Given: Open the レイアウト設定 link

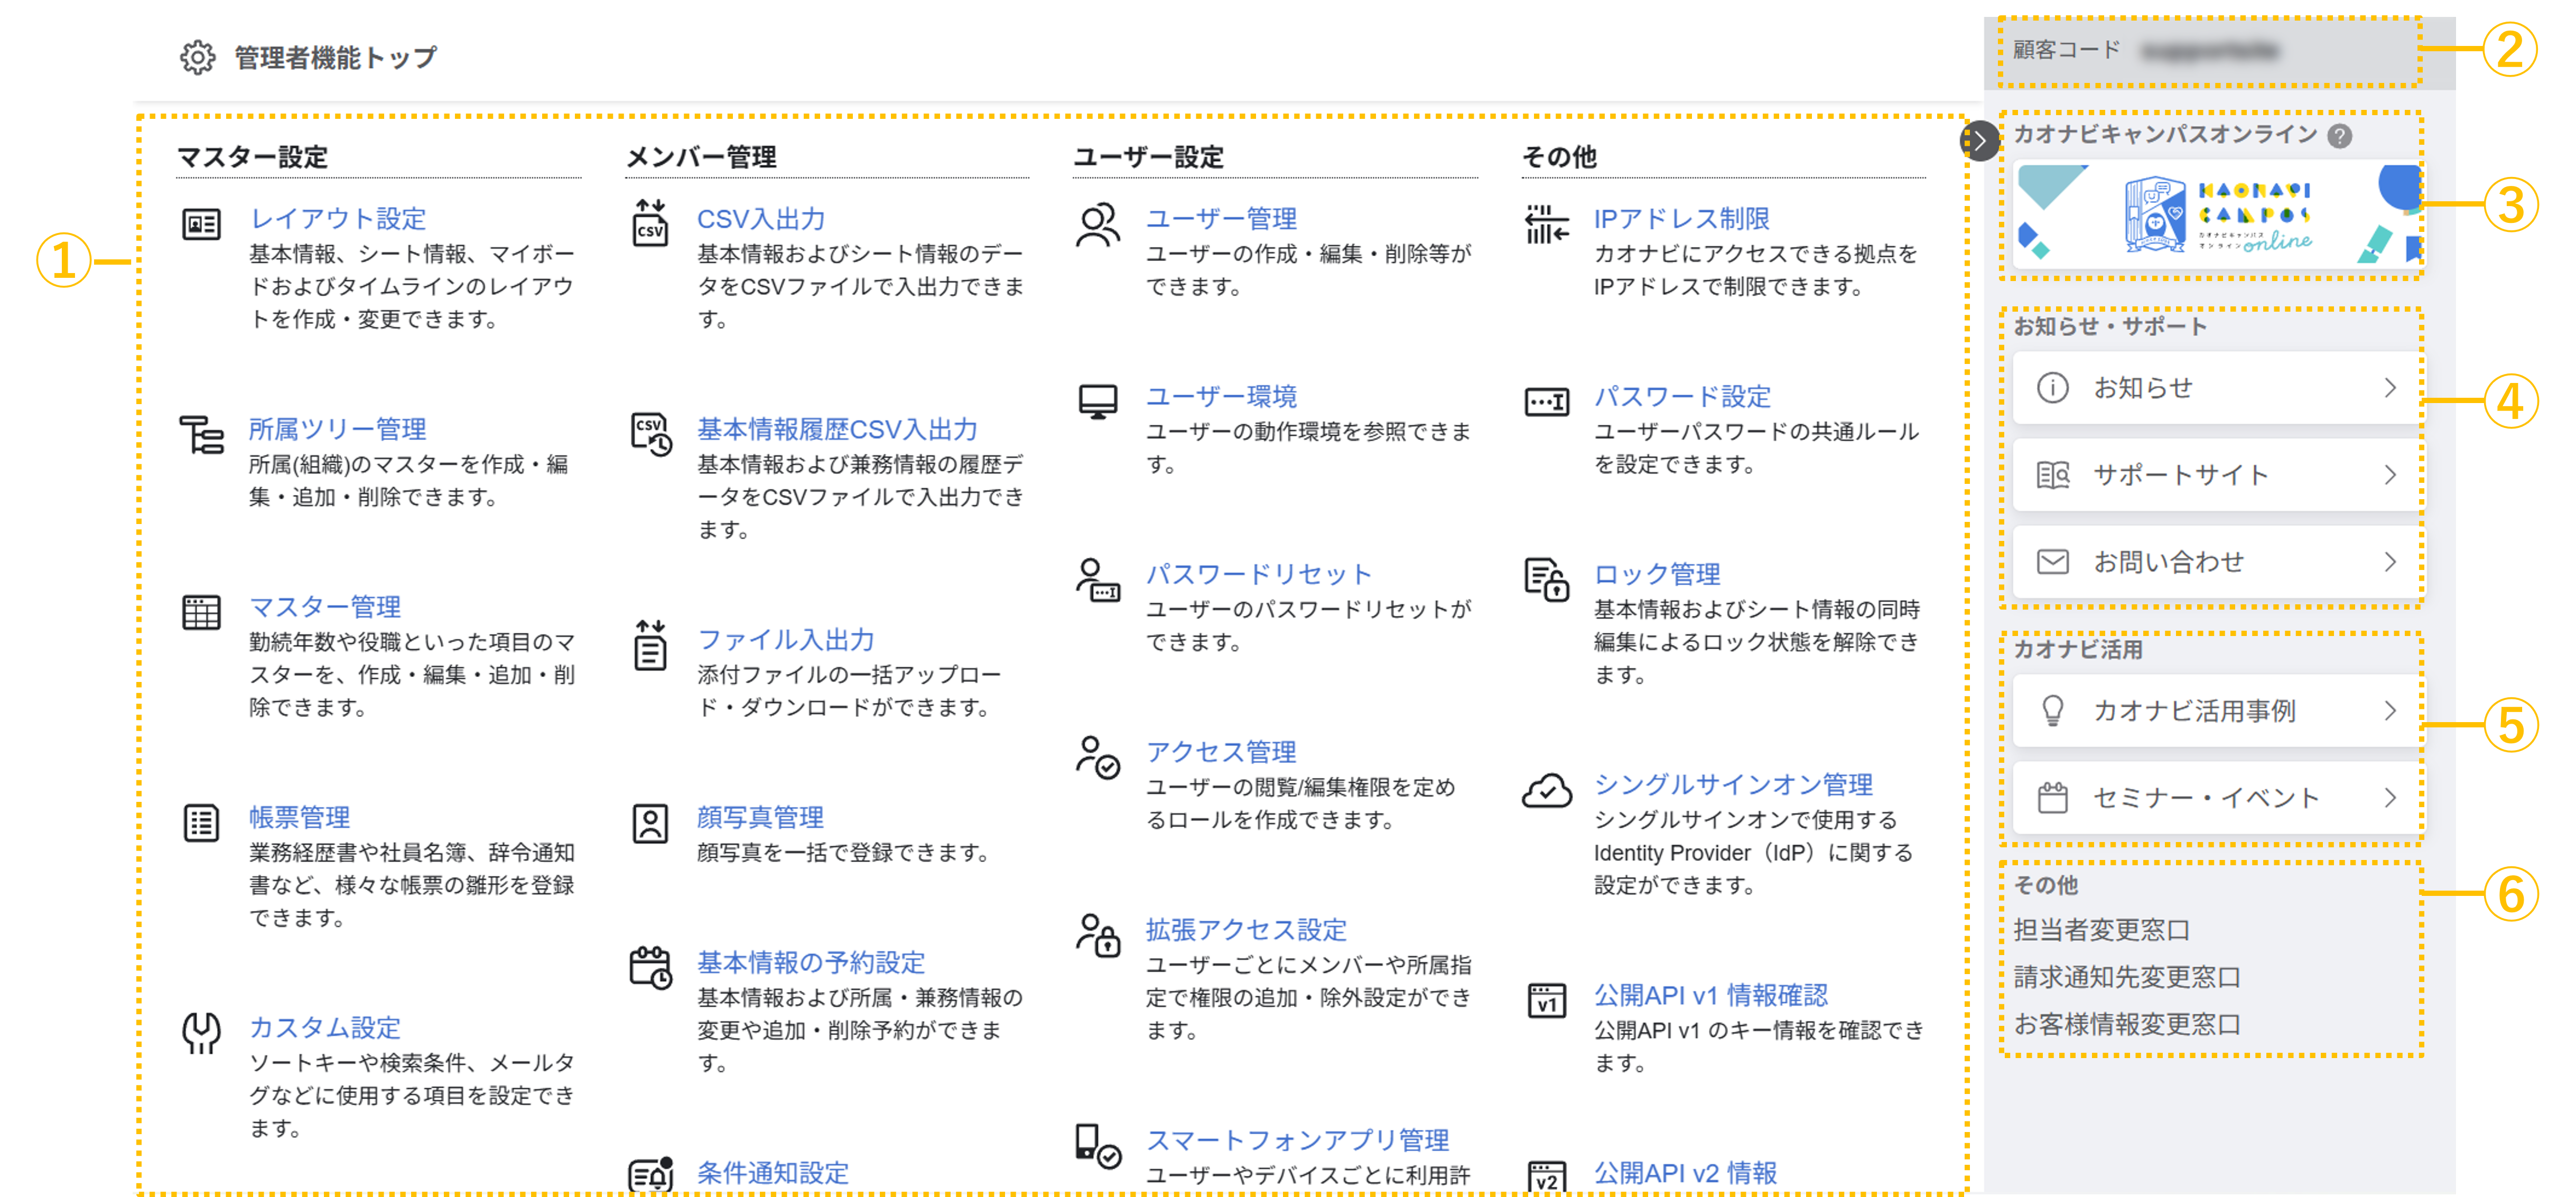Looking at the screenshot, I should coord(337,218).
